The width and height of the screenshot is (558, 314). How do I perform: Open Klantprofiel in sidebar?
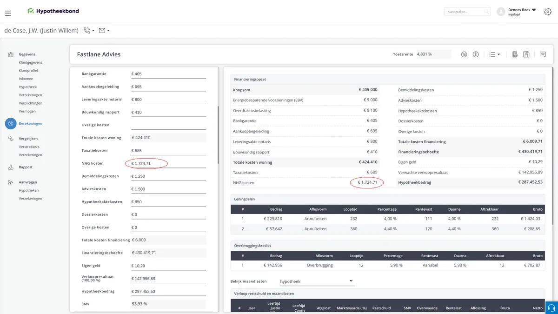click(x=28, y=71)
